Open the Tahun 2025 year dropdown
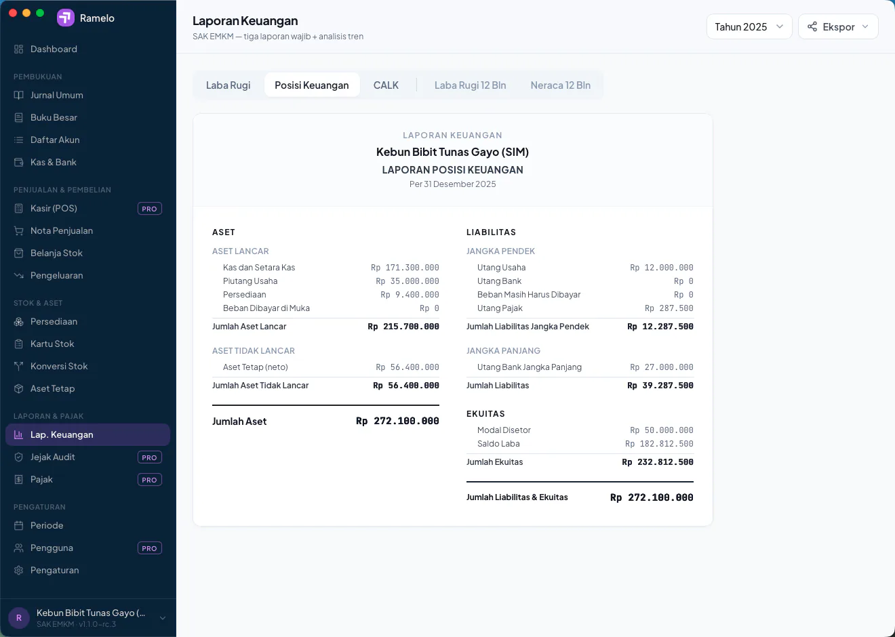Image resolution: width=895 pixels, height=637 pixels. 749,26
